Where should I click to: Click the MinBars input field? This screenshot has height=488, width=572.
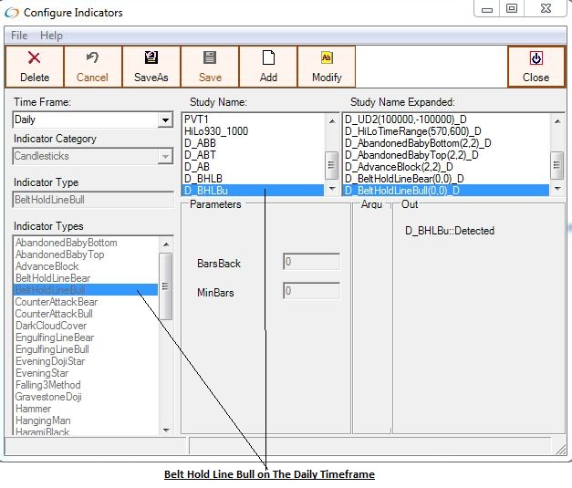click(311, 292)
